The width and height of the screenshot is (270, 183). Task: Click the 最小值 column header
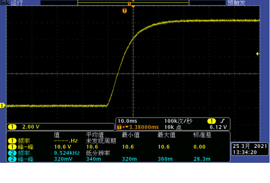pos(131,135)
